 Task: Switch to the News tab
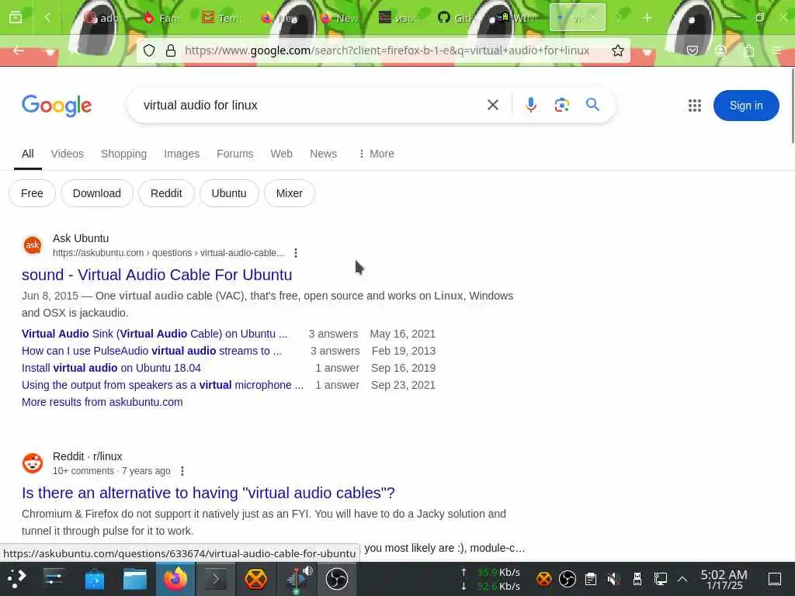(x=324, y=154)
